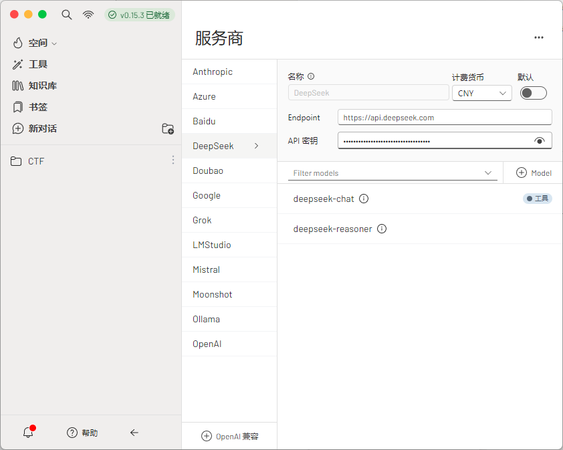
Task: Click the info icon next to 名称
Action: [311, 76]
